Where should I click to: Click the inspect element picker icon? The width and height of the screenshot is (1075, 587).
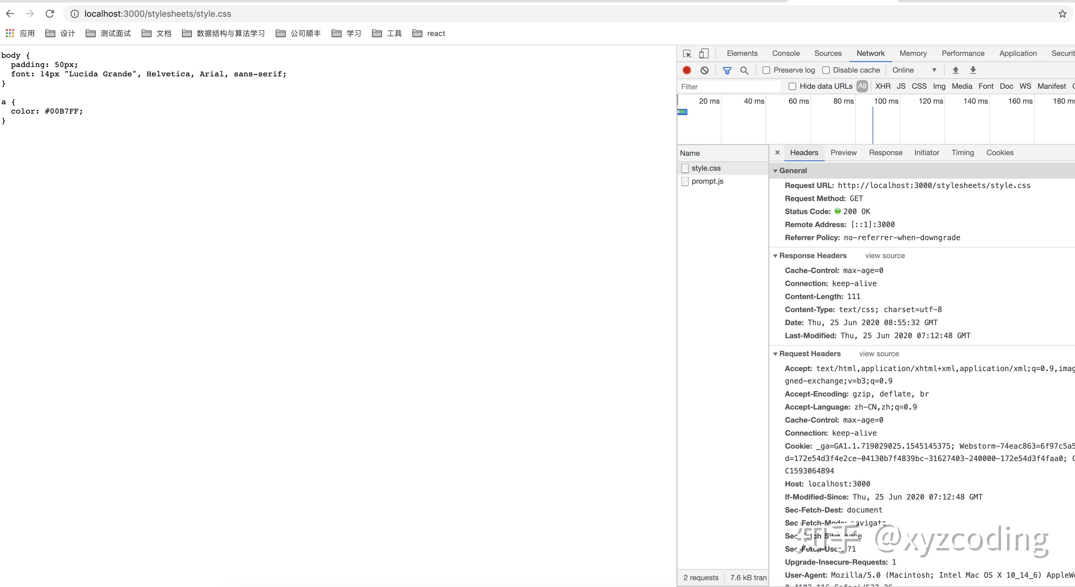687,53
